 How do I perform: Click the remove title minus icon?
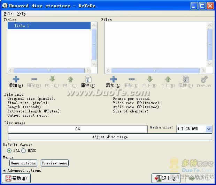(34, 80)
